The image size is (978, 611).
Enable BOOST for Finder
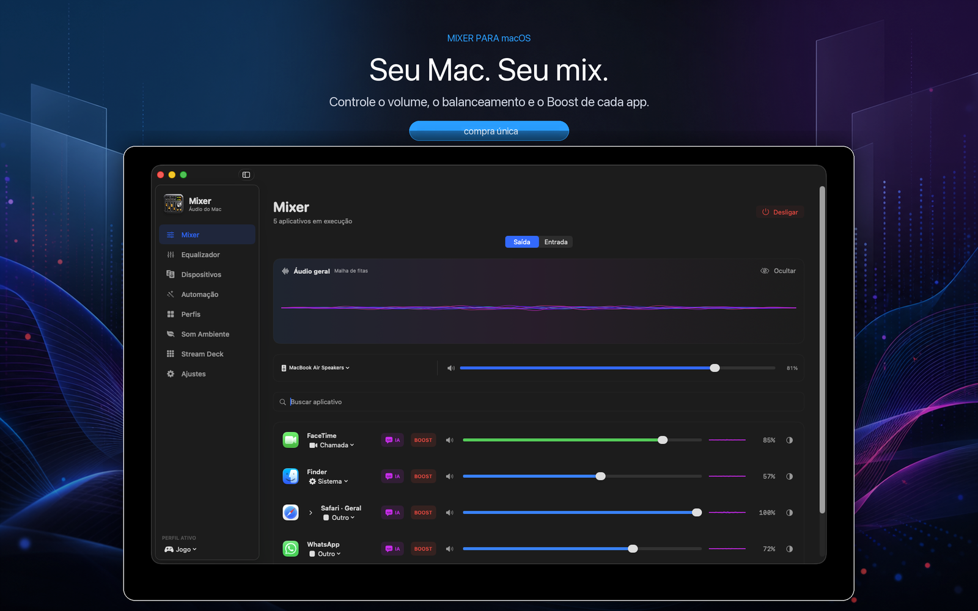423,477
